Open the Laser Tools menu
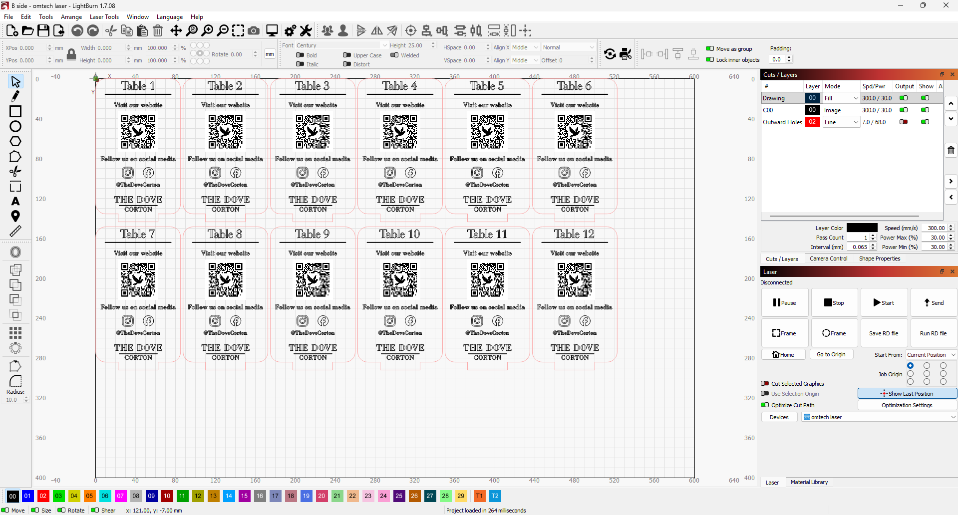The height and width of the screenshot is (515, 958). pyautogui.click(x=104, y=17)
